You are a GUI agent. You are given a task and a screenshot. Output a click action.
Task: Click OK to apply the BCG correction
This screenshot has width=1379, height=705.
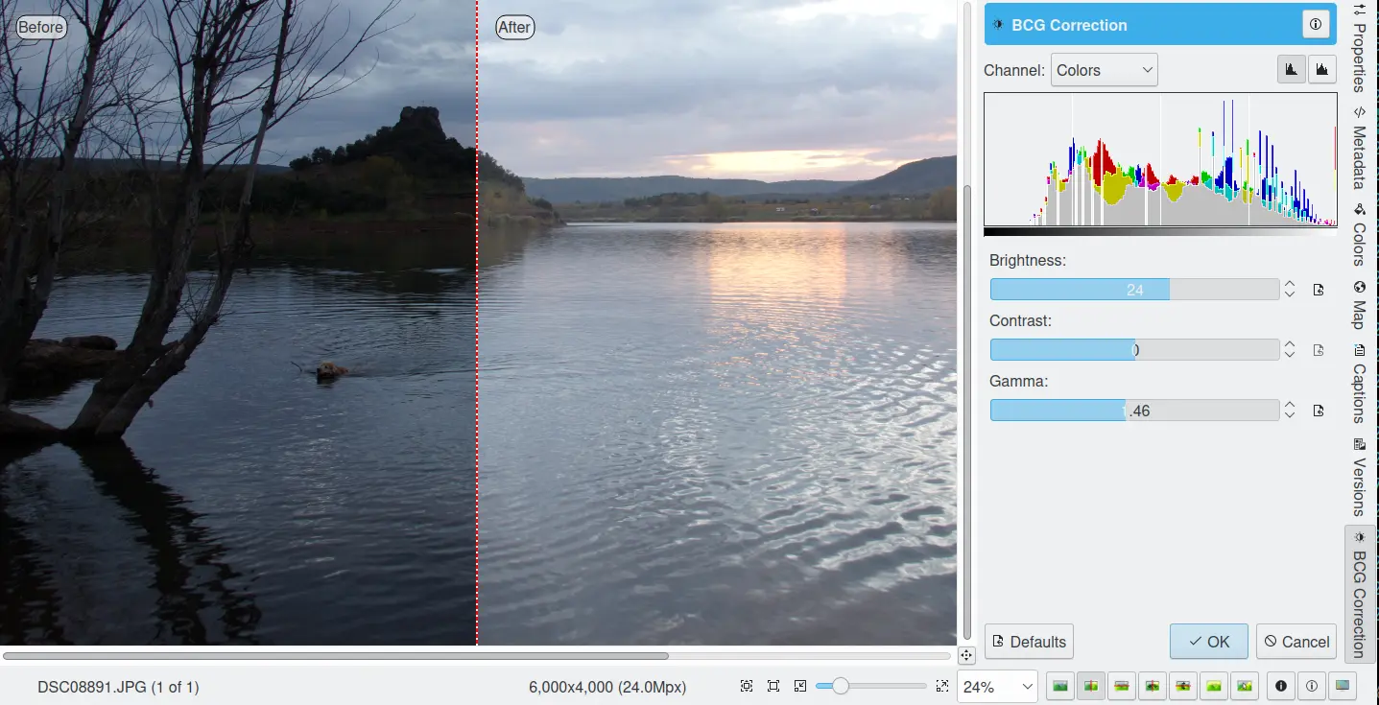(1208, 642)
